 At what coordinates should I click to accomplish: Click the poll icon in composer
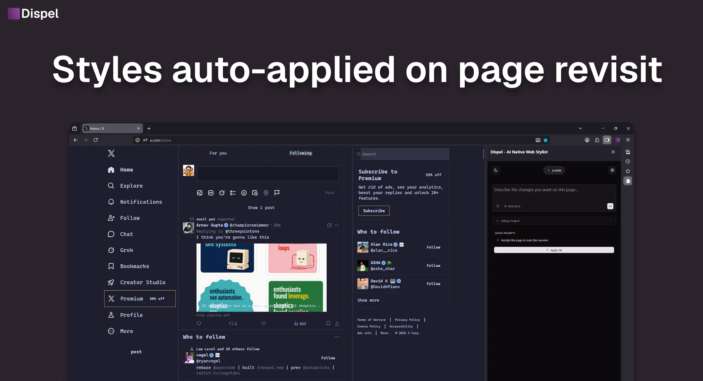tap(233, 193)
